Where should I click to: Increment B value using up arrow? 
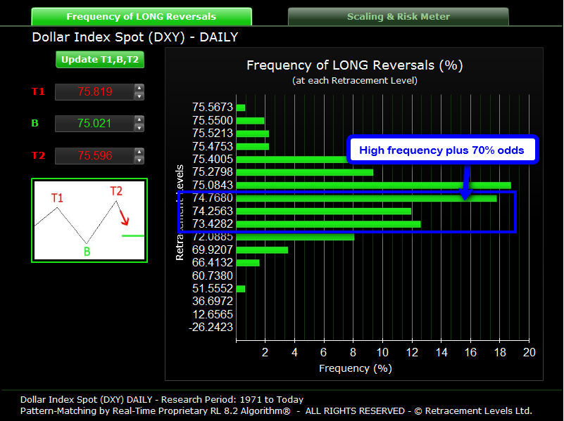pyautogui.click(x=139, y=120)
